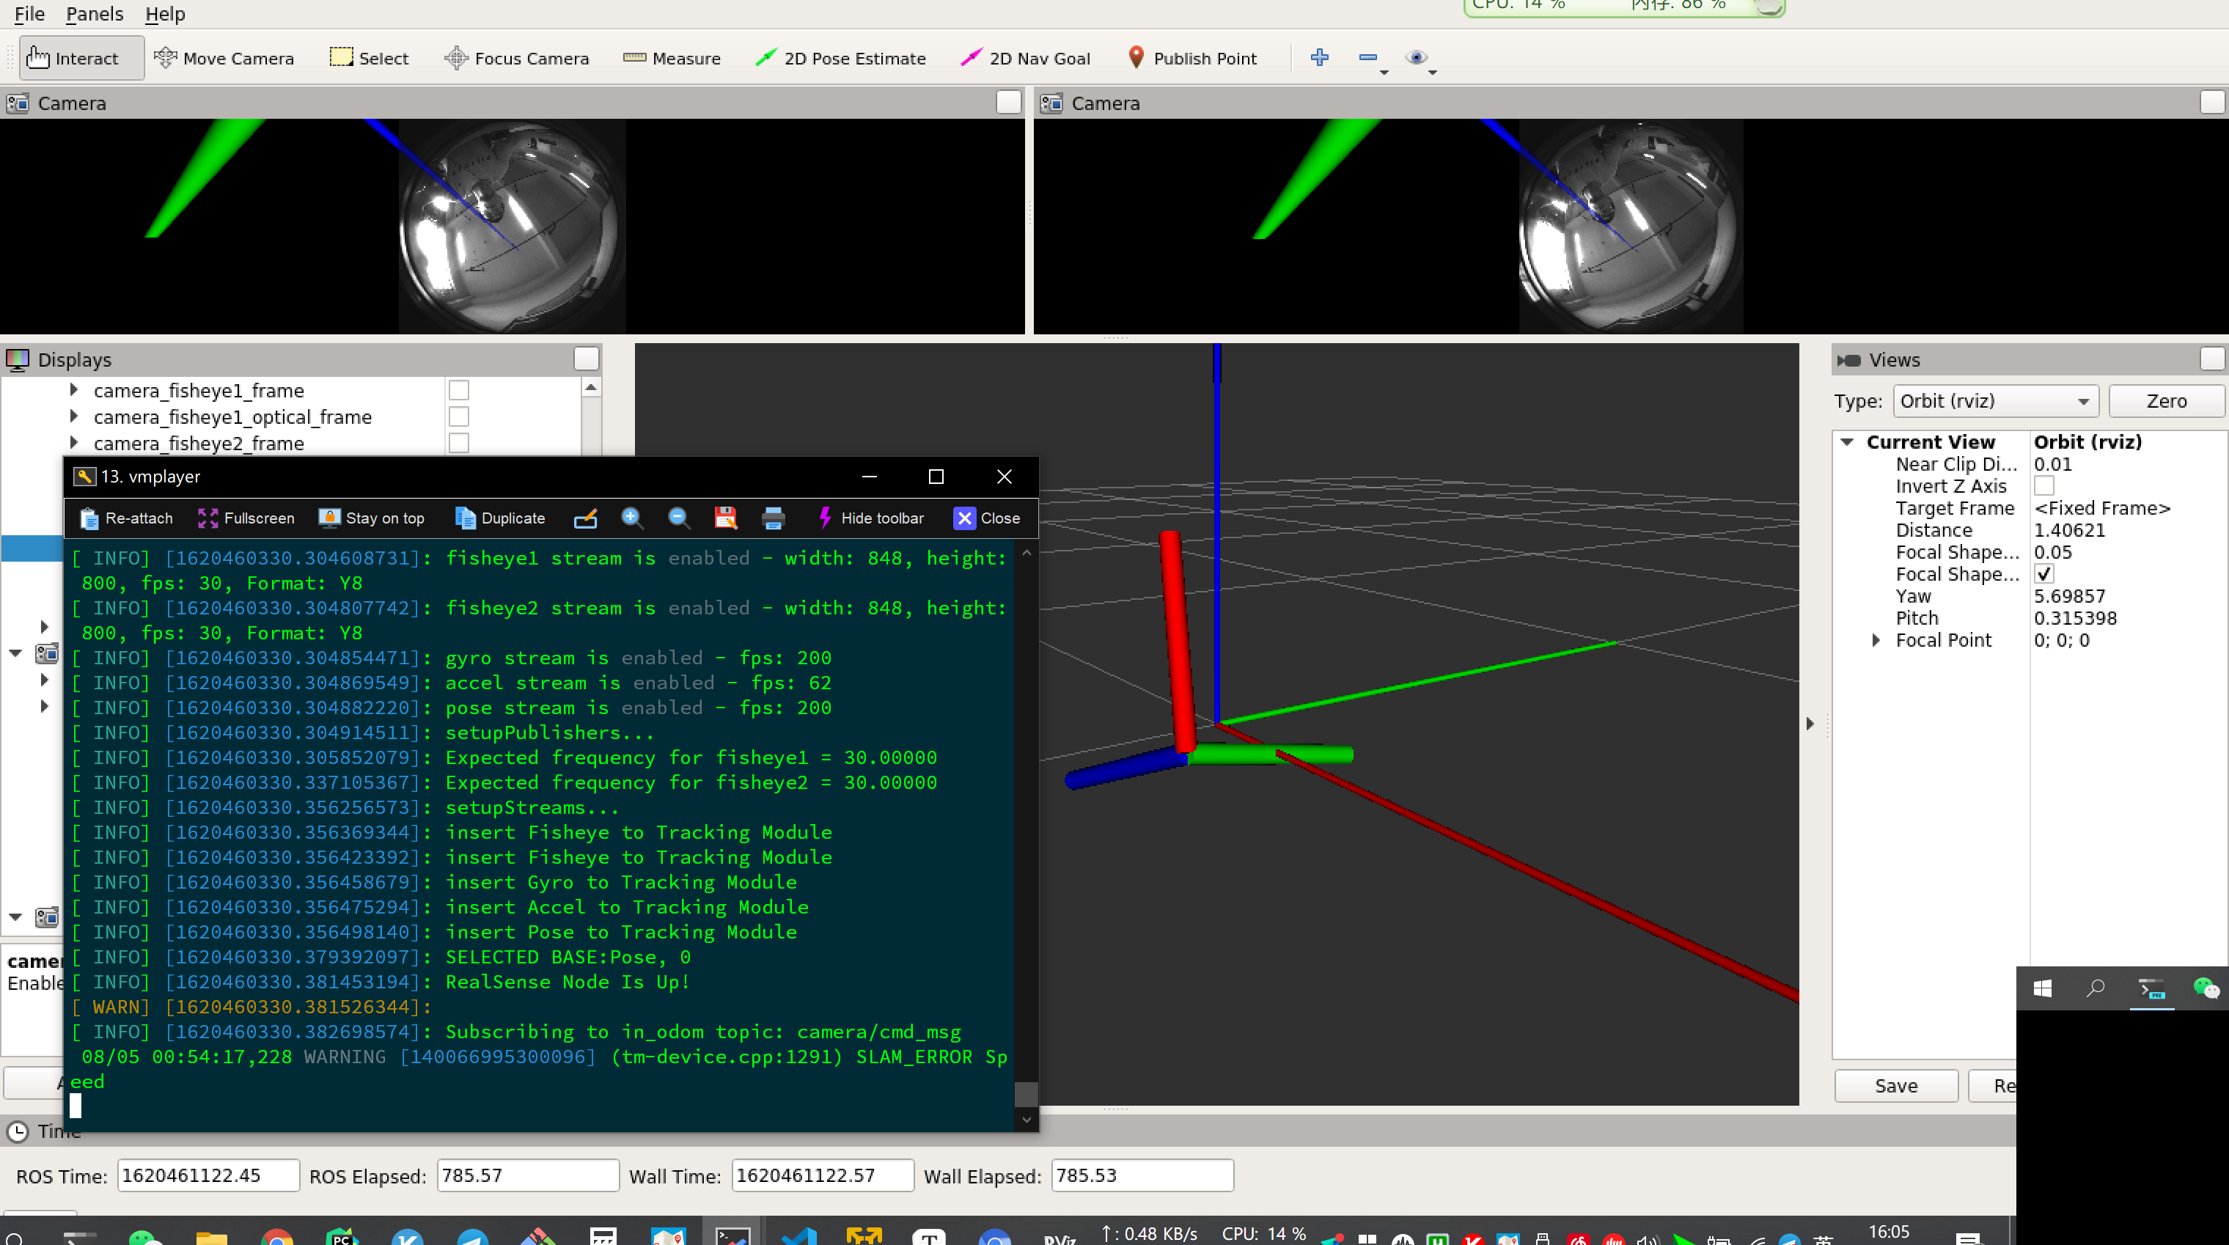Select the Move Camera tool
The image size is (2229, 1245).
pyautogui.click(x=224, y=58)
